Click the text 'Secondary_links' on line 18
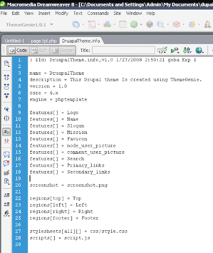The height and width of the screenshot is (253, 213). [x=88, y=172]
